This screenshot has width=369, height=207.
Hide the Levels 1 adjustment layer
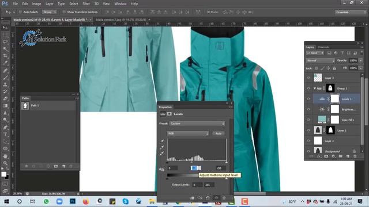[x=308, y=99]
